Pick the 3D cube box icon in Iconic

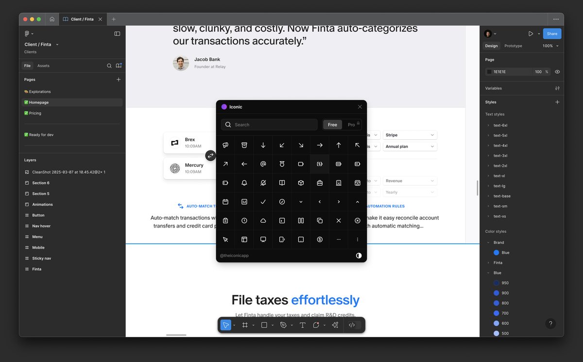[301, 183]
